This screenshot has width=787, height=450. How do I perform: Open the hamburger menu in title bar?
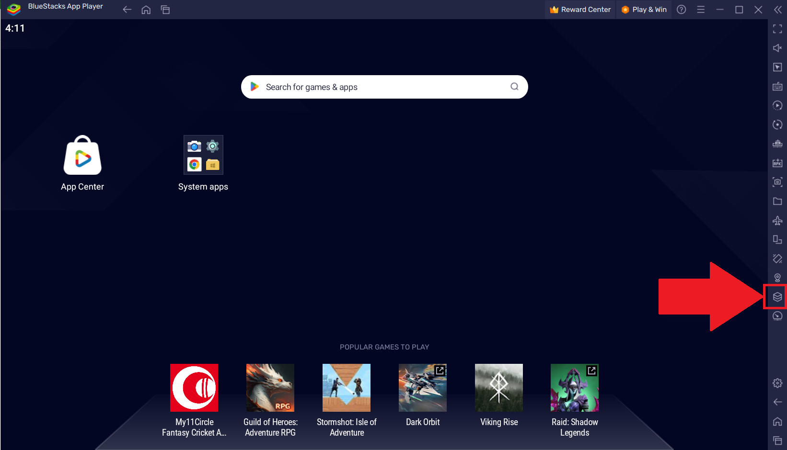[x=701, y=10]
